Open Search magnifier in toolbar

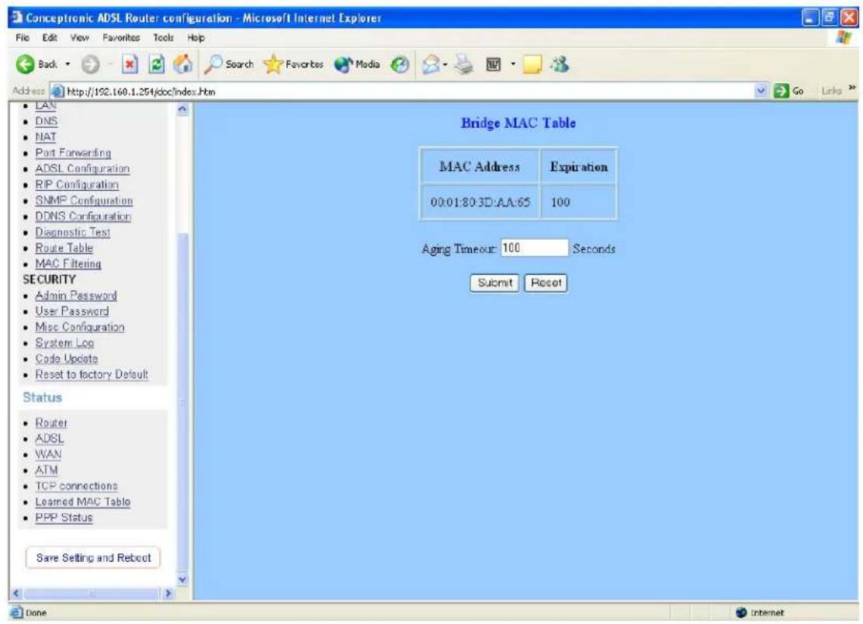pos(229,64)
